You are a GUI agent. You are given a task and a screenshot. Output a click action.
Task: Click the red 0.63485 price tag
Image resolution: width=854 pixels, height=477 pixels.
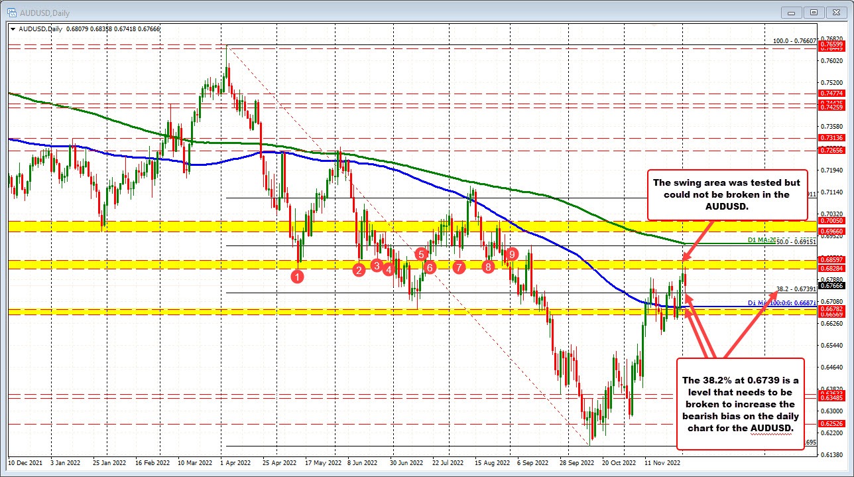[831, 397]
